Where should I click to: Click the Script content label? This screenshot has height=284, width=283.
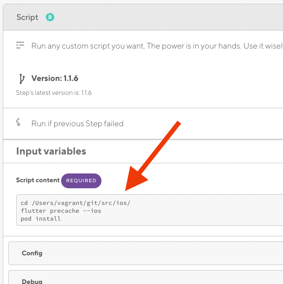38,180
